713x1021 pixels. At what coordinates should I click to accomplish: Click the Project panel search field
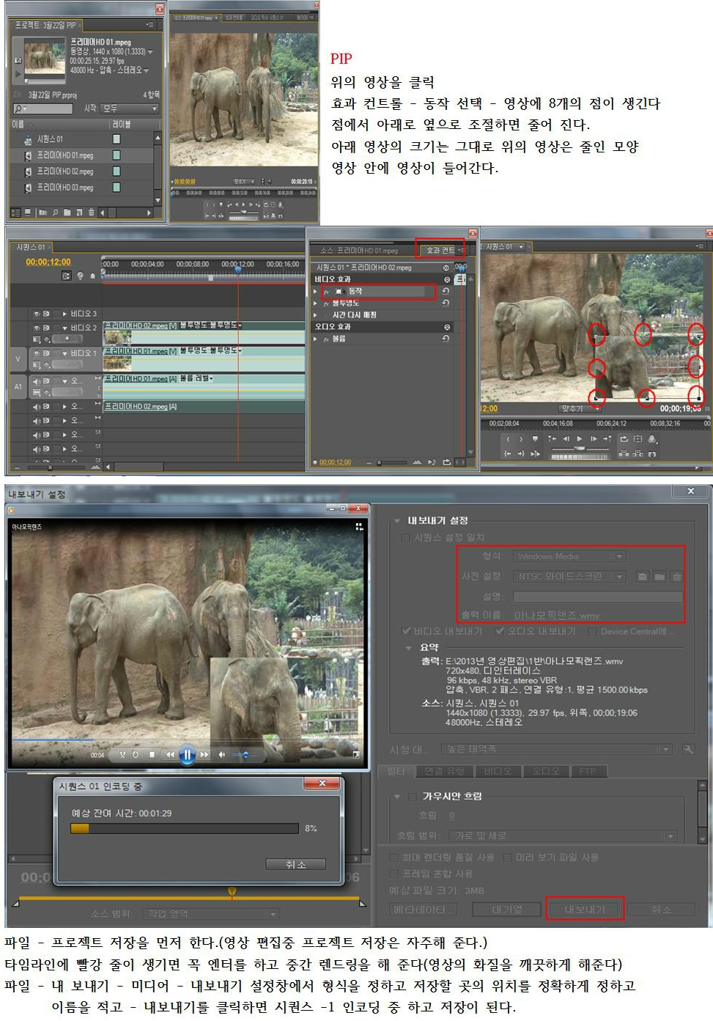click(x=43, y=108)
